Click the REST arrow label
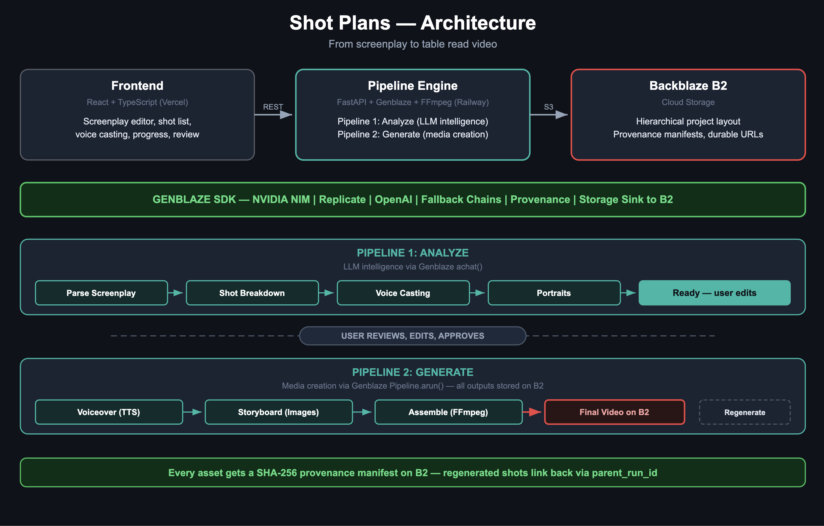The image size is (824, 526). 273,107
